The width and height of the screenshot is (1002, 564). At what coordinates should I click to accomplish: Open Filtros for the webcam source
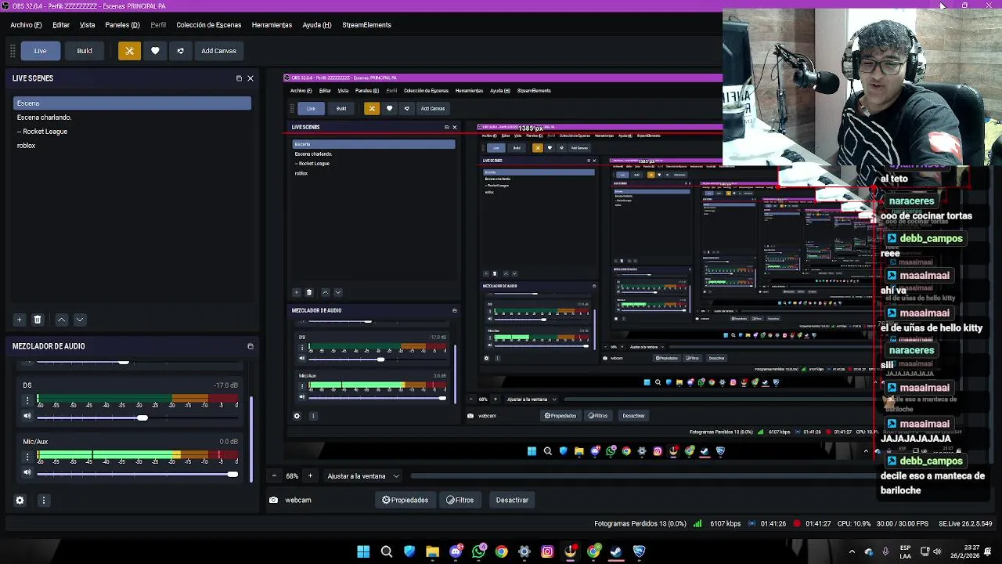(460, 500)
